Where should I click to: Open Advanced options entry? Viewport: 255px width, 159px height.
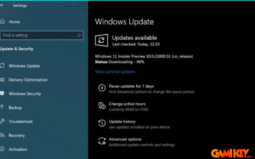(x=125, y=139)
